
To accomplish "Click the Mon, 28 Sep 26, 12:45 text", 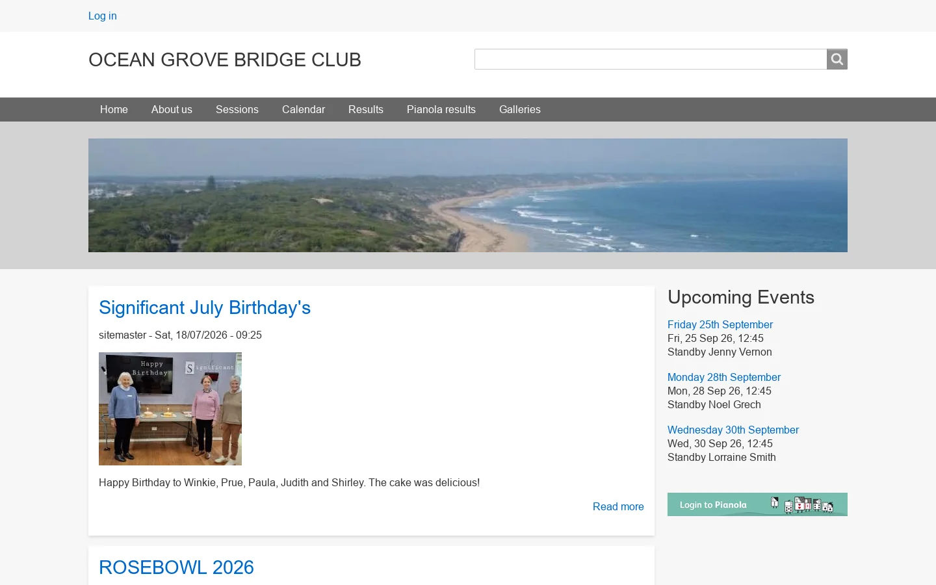I will tap(720, 391).
